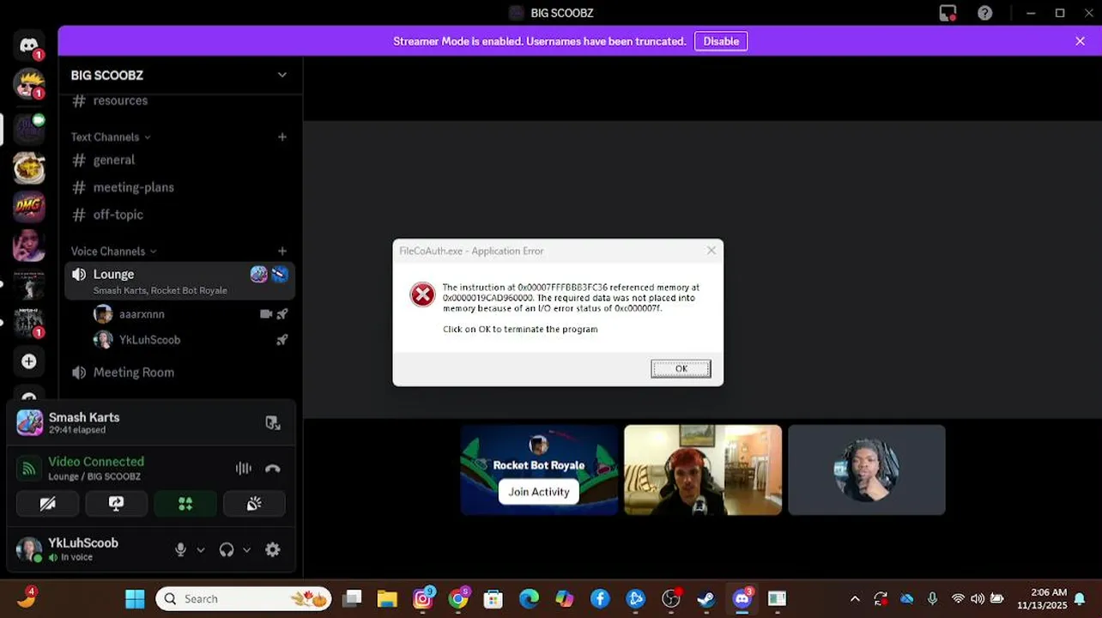Show hidden icons in system tray
This screenshot has width=1102, height=618.
pyautogui.click(x=855, y=599)
